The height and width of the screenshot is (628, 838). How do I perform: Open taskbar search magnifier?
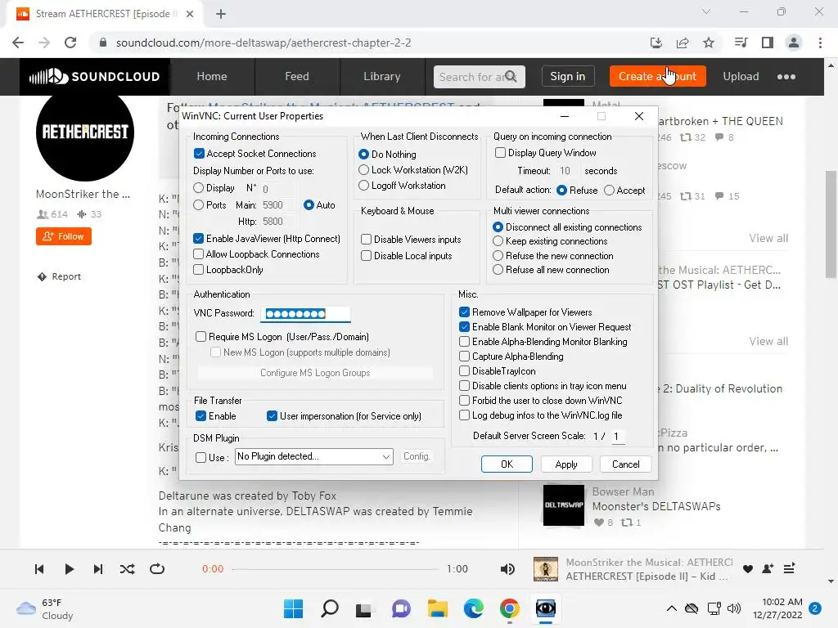[x=329, y=608]
